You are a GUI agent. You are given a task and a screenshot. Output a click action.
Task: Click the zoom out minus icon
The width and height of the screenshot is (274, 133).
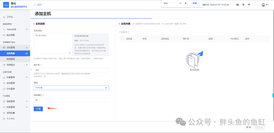coord(181,3)
